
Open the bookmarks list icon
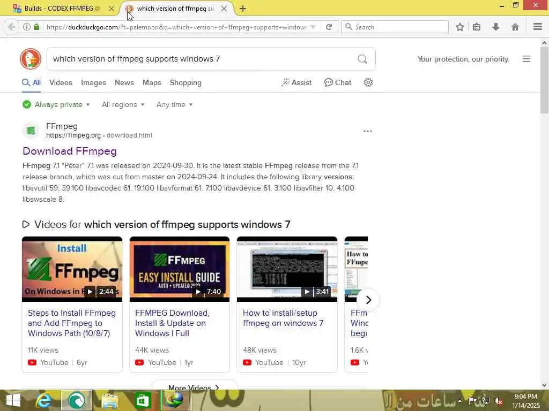click(x=477, y=27)
